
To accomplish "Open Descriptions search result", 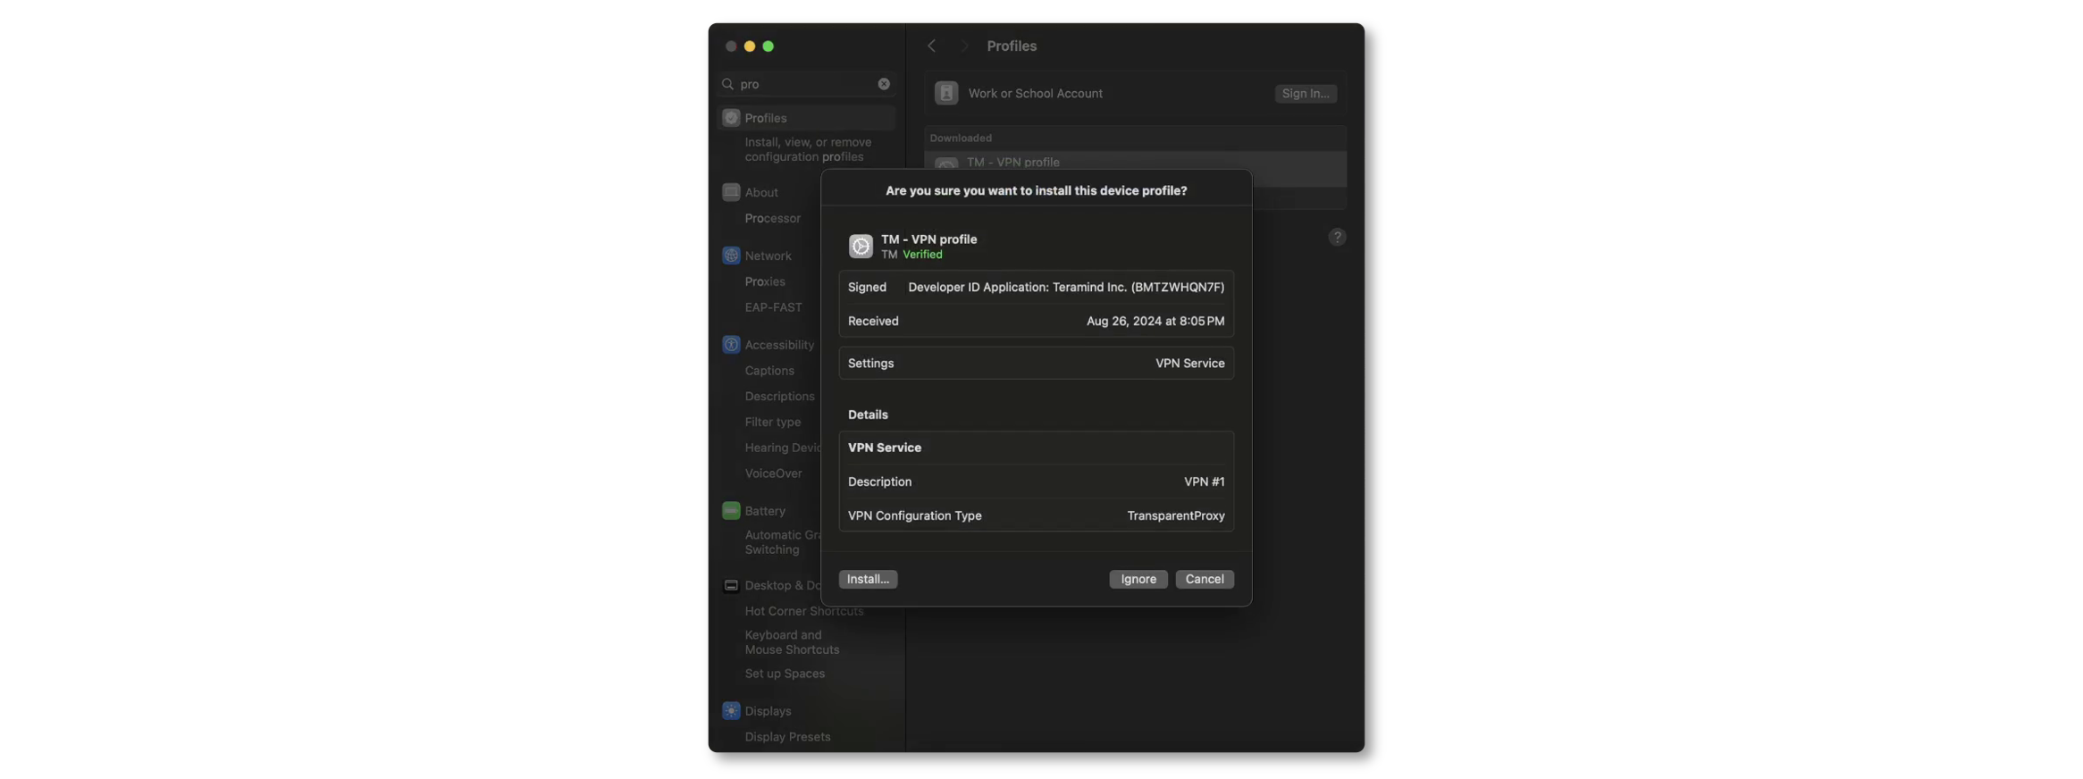I will 779,397.
